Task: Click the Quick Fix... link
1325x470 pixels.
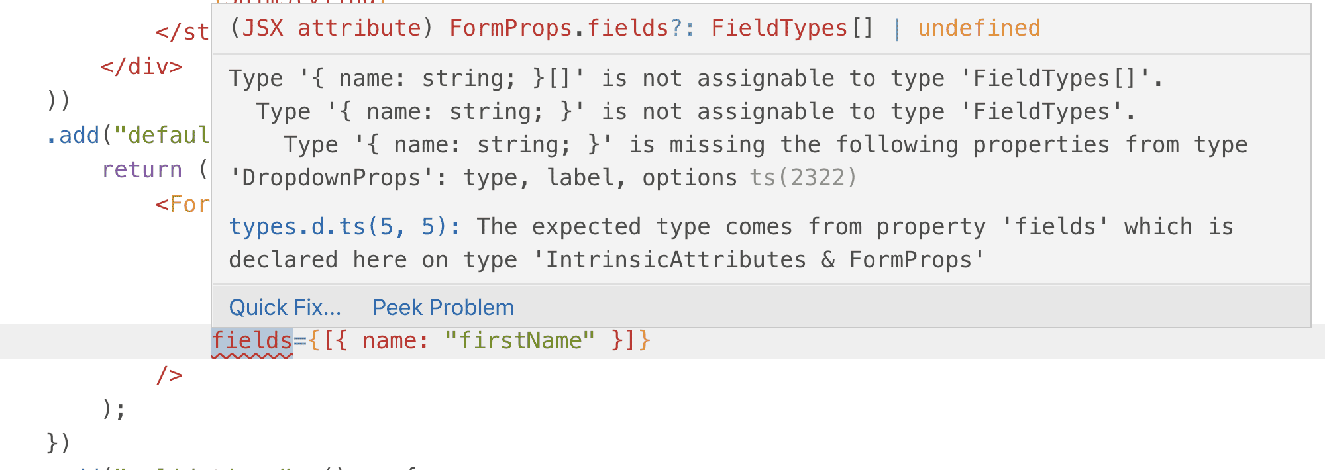Action: [x=285, y=308]
